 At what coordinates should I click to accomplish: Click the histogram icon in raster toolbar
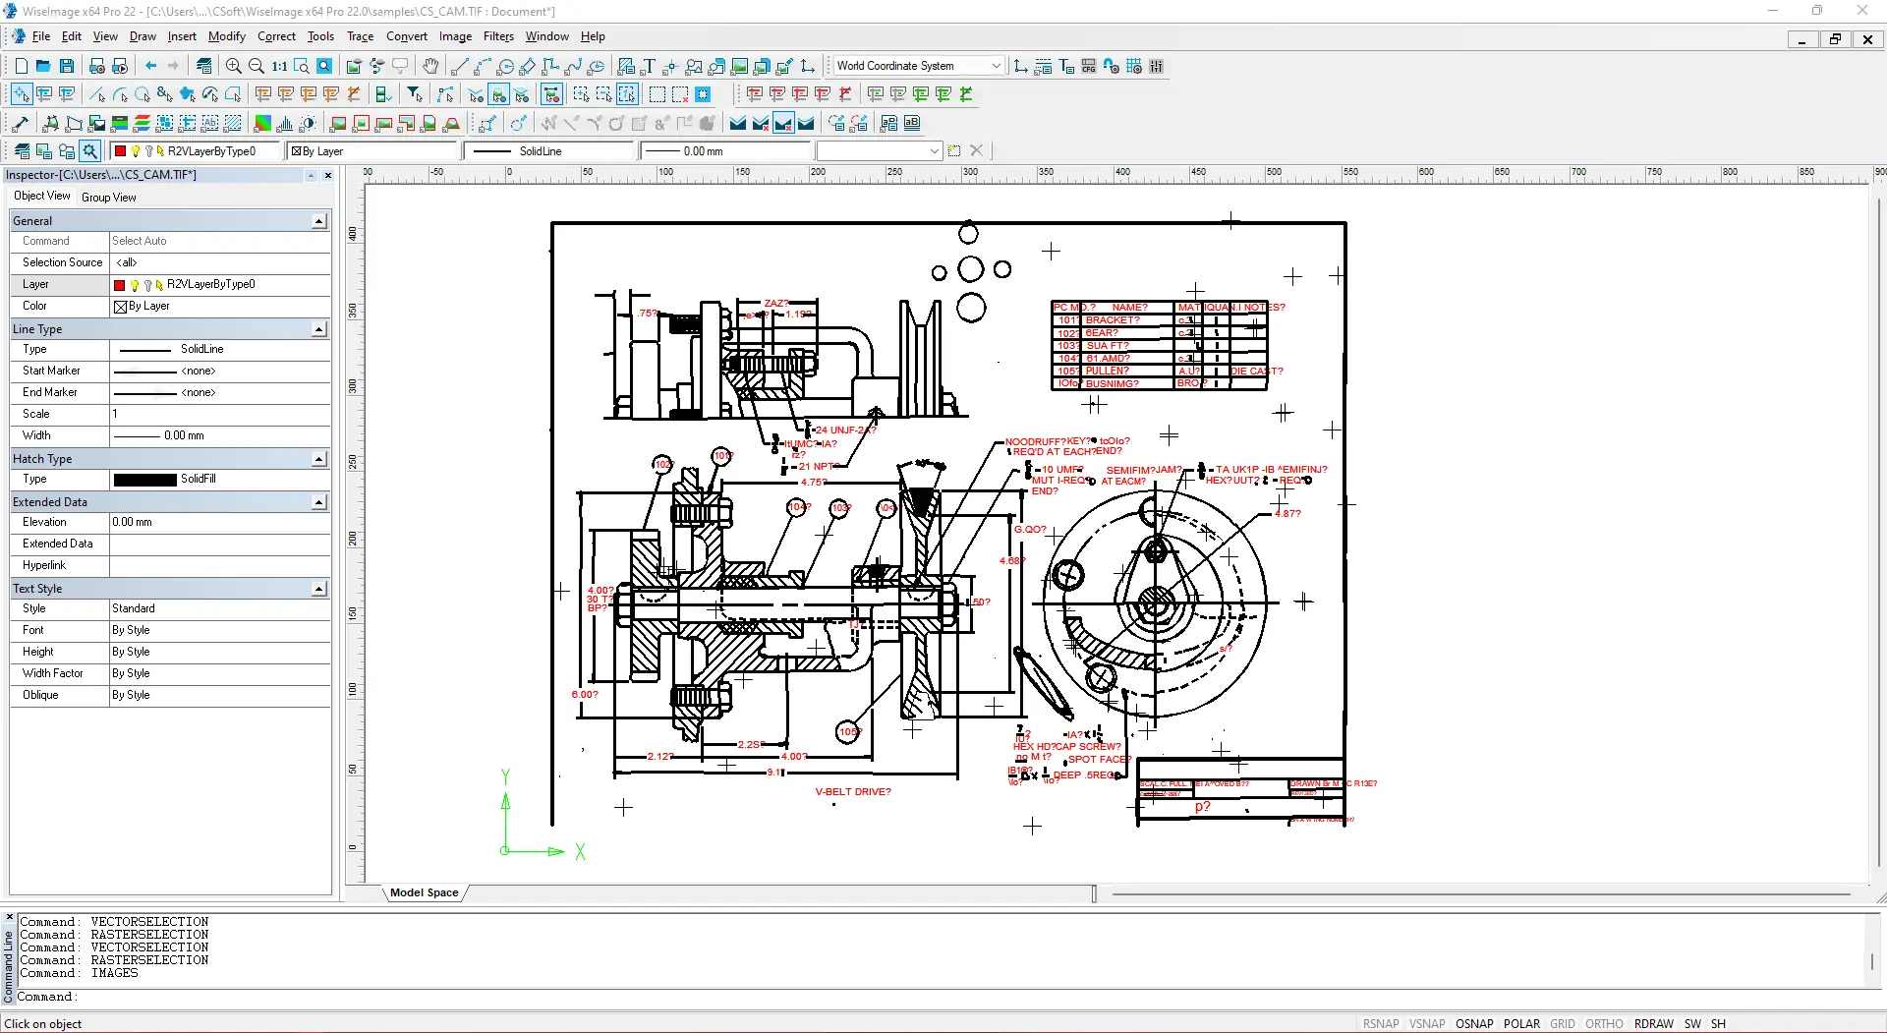point(285,123)
